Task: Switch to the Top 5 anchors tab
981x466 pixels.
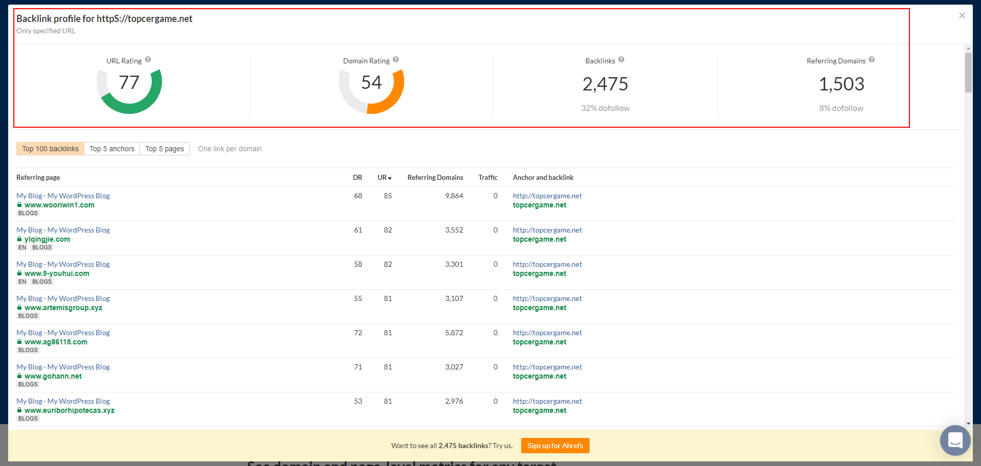Action: 112,149
